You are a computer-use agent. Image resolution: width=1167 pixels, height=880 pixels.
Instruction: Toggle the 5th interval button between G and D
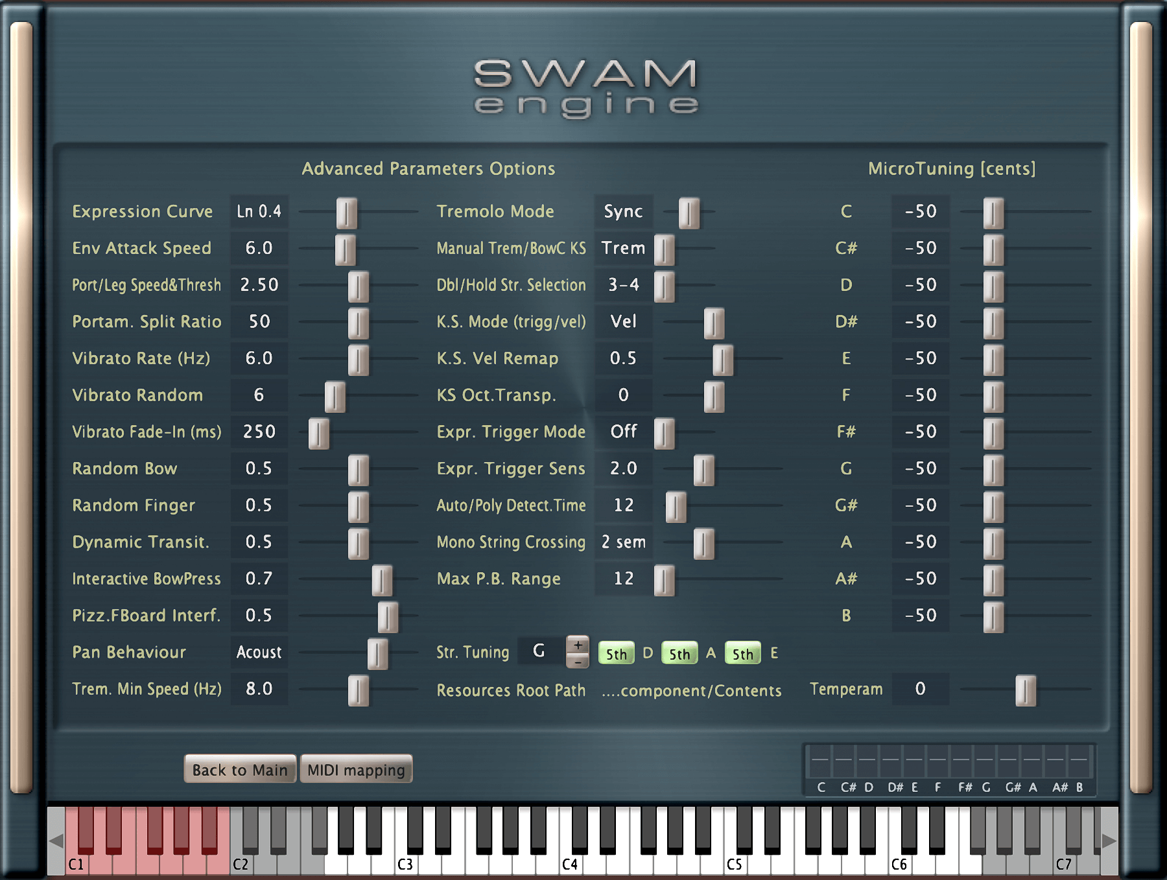click(616, 654)
